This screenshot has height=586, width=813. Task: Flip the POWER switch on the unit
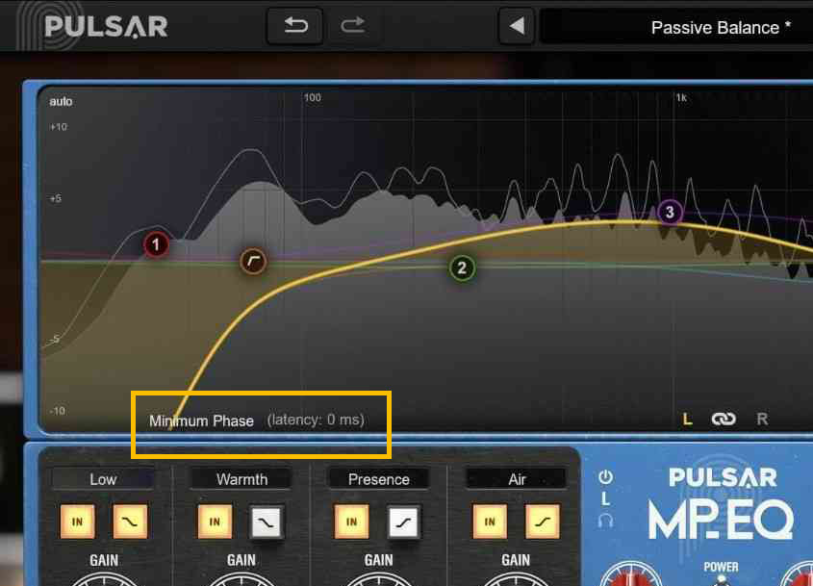click(x=722, y=579)
